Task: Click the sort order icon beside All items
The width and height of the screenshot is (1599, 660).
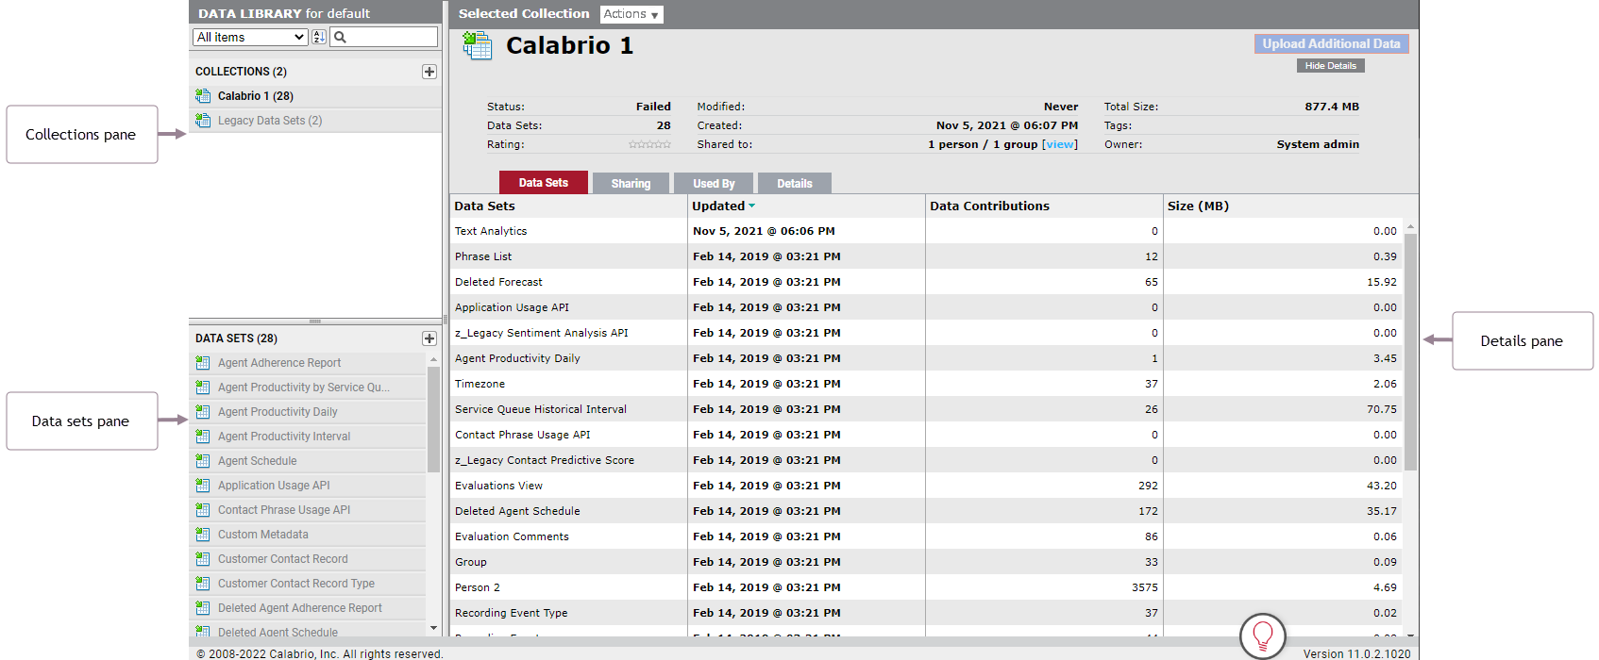Action: click(319, 37)
